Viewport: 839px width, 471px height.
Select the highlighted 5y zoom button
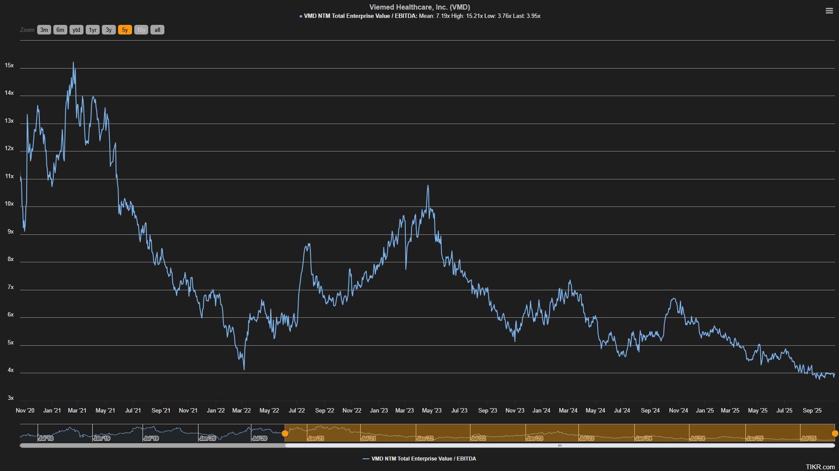pyautogui.click(x=125, y=30)
